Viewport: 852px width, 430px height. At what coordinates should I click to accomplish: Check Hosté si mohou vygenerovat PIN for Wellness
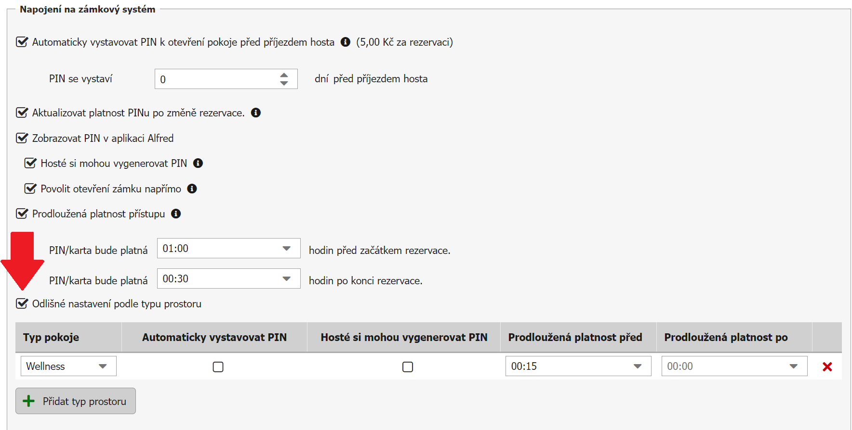point(408,367)
